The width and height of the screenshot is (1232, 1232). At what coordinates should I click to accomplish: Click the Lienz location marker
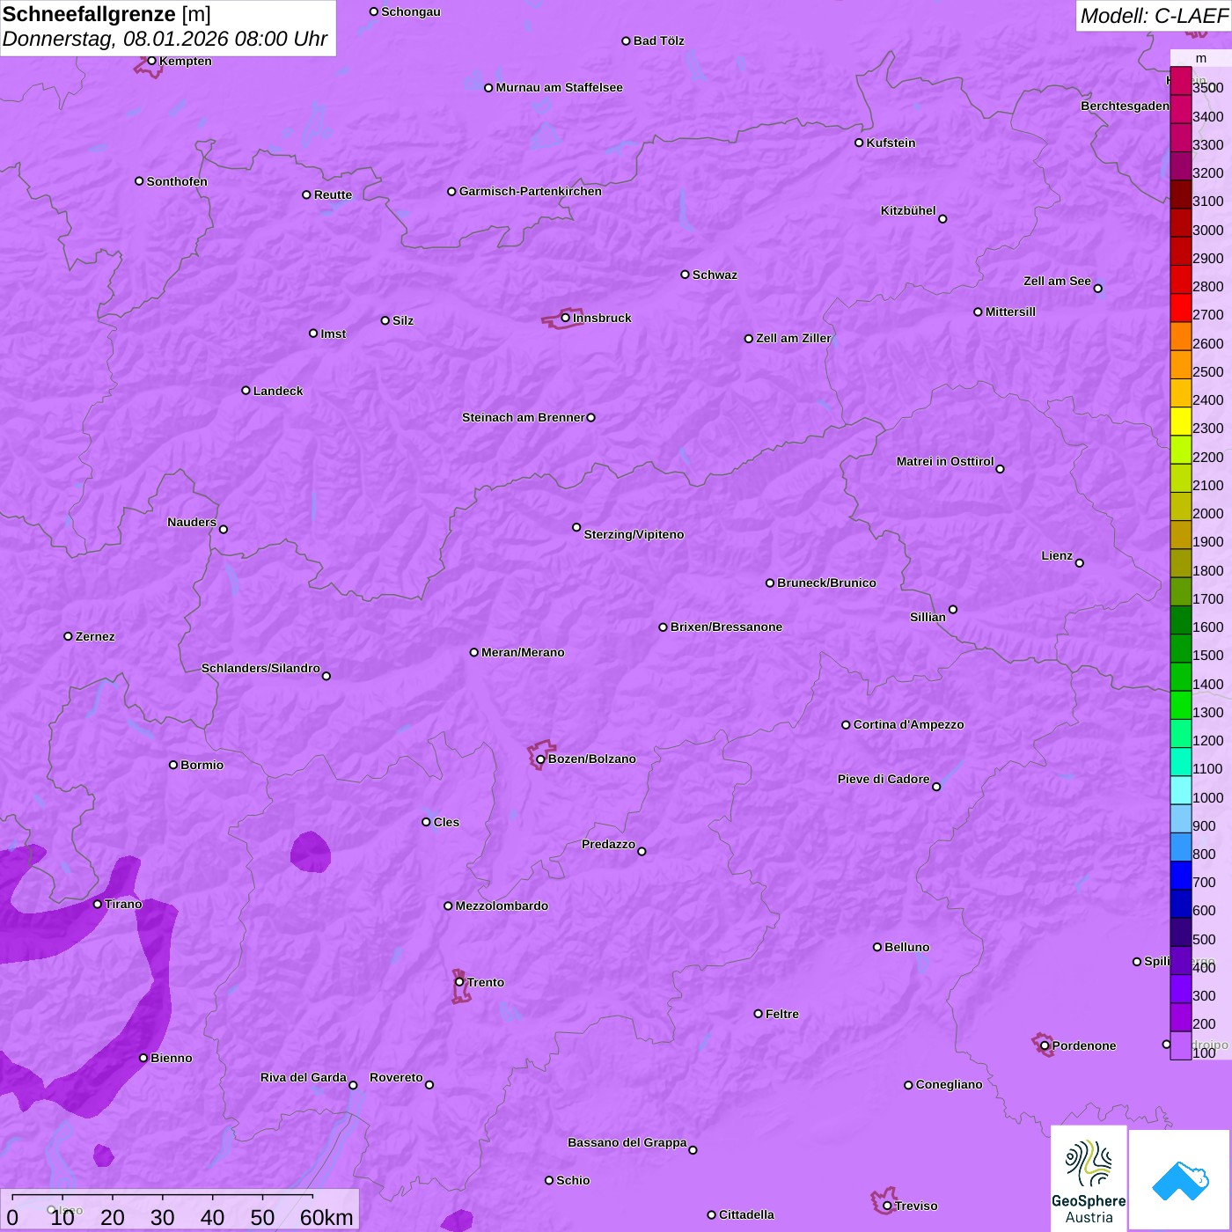(1080, 563)
